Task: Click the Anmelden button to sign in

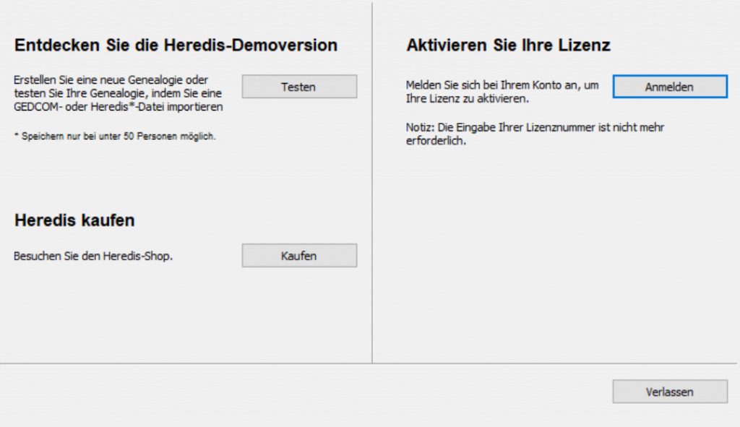Action: click(669, 86)
